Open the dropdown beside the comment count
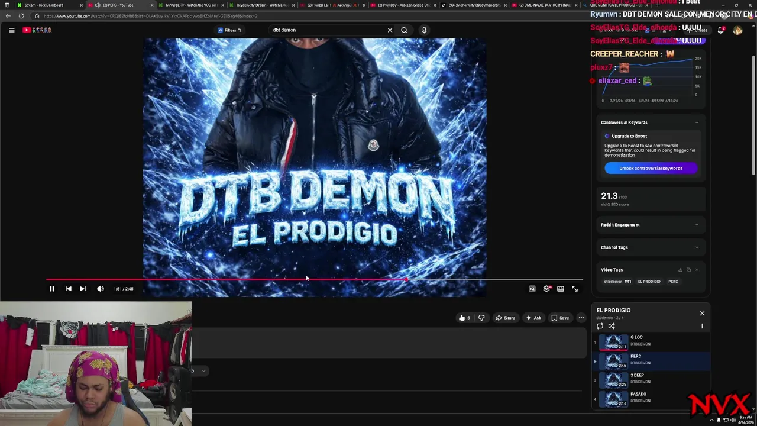 pyautogui.click(x=203, y=371)
